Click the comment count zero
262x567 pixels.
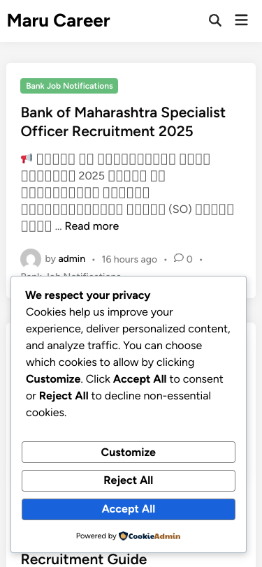[x=189, y=259]
